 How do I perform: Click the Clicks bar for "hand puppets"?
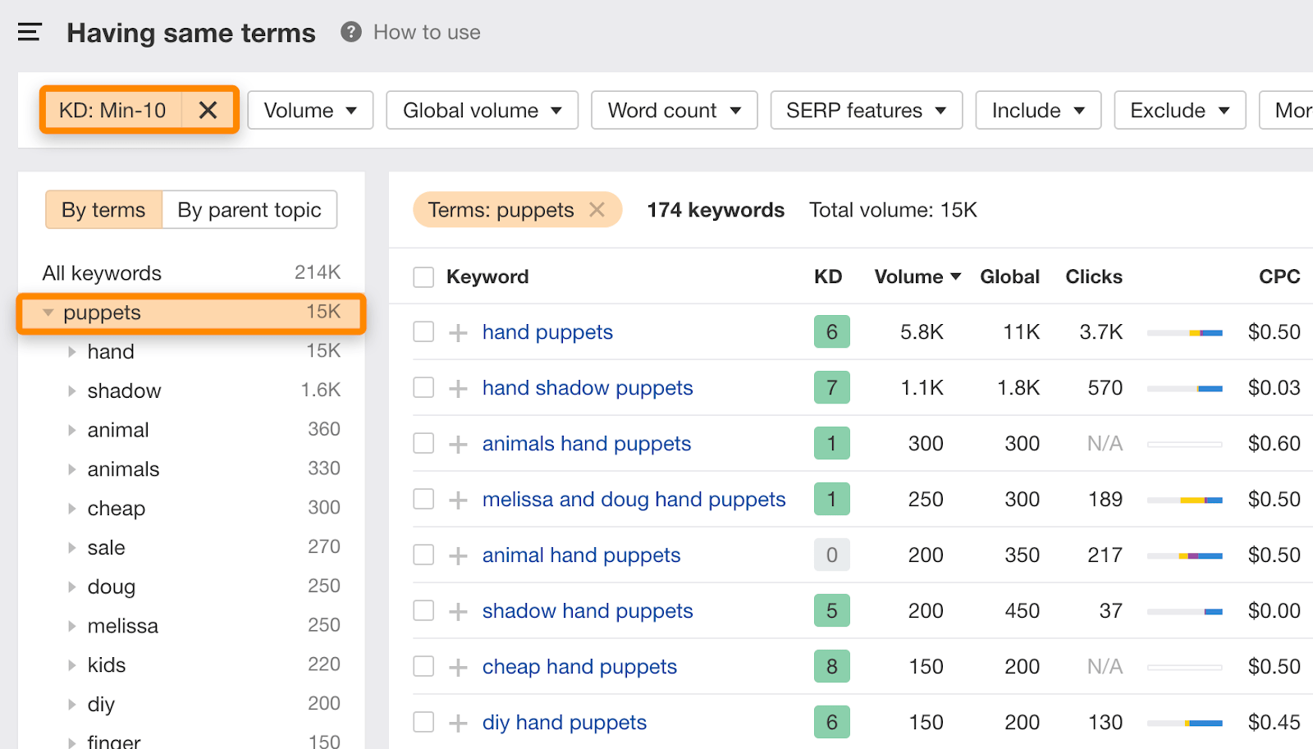(1185, 331)
